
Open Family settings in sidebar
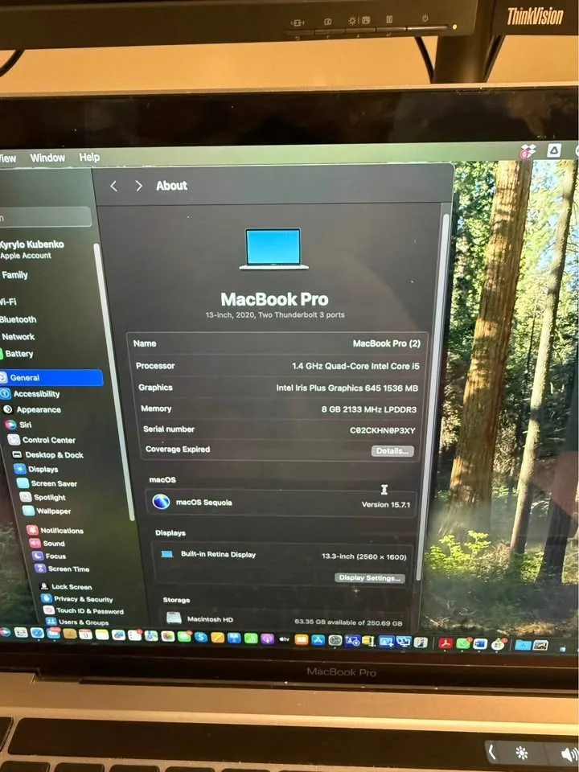pos(14,275)
